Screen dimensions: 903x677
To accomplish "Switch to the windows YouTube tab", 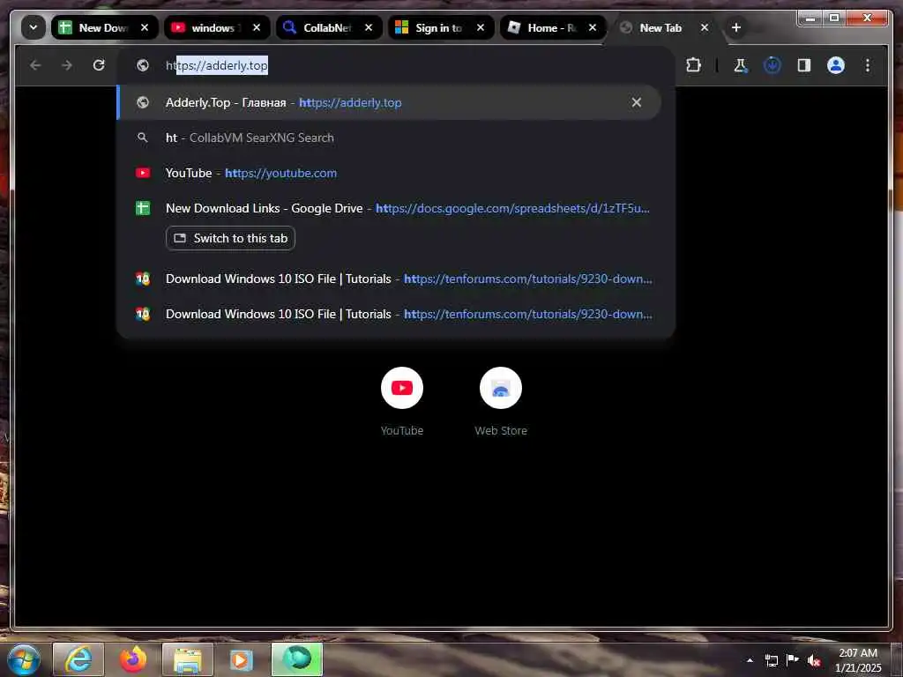I will click(x=217, y=27).
